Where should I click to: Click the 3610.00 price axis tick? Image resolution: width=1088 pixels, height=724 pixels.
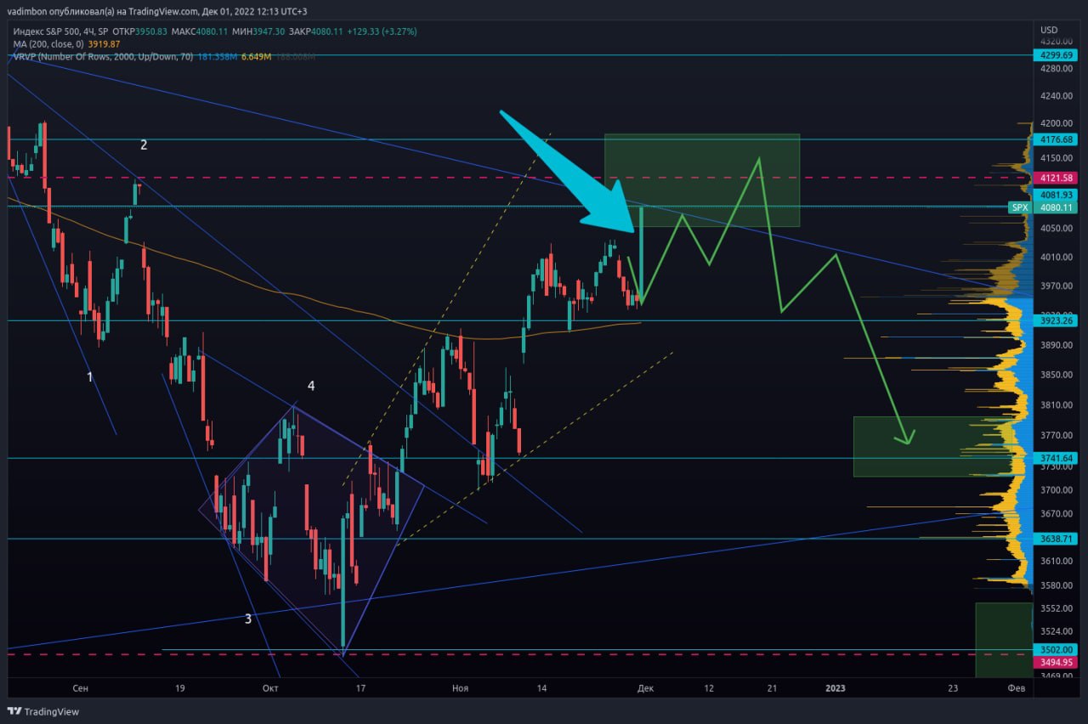[x=1056, y=562]
